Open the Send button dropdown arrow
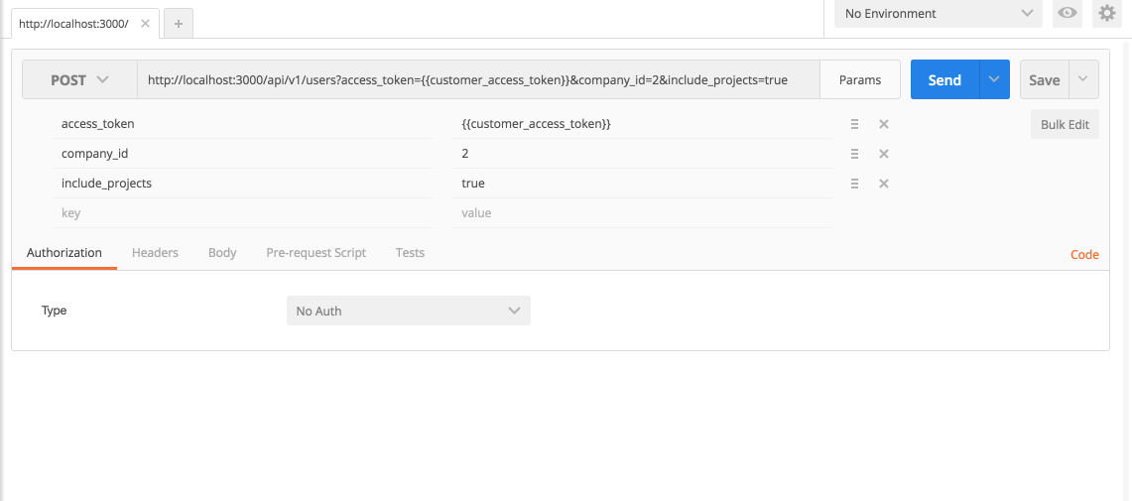The height and width of the screenshot is (501, 1132). (x=994, y=79)
